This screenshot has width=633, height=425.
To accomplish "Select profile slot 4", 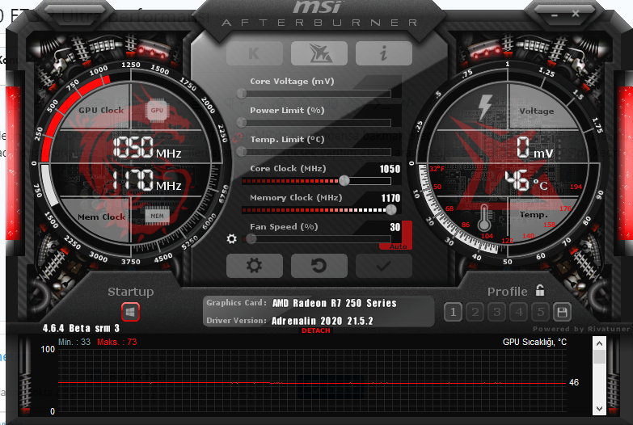I will click(x=519, y=312).
